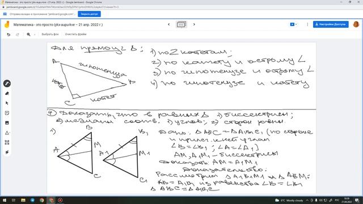The width and height of the screenshot is (363, 204).
Task: Add a sticky note
Action: (7, 113)
